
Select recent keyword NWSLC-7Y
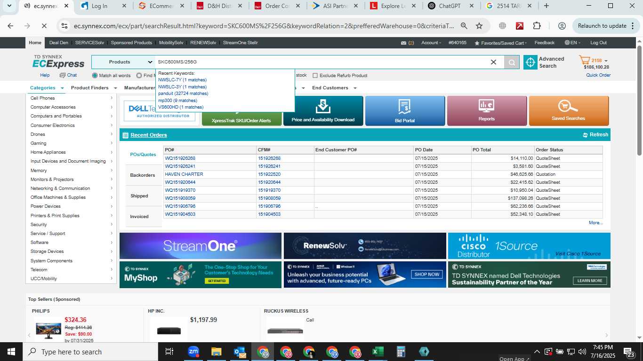pyautogui.click(x=182, y=80)
